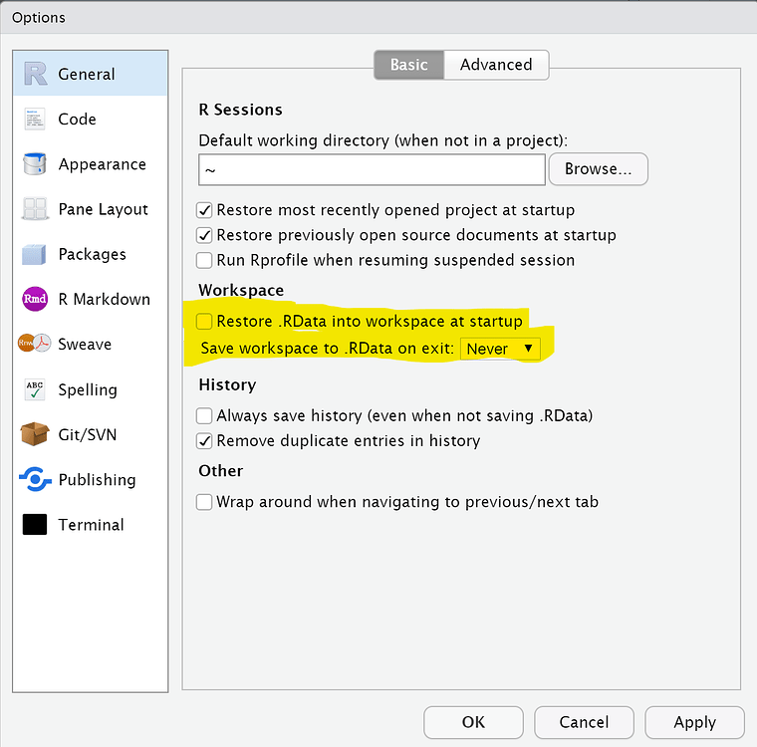
Task: Enable Always save history checkbox
Action: click(x=204, y=415)
